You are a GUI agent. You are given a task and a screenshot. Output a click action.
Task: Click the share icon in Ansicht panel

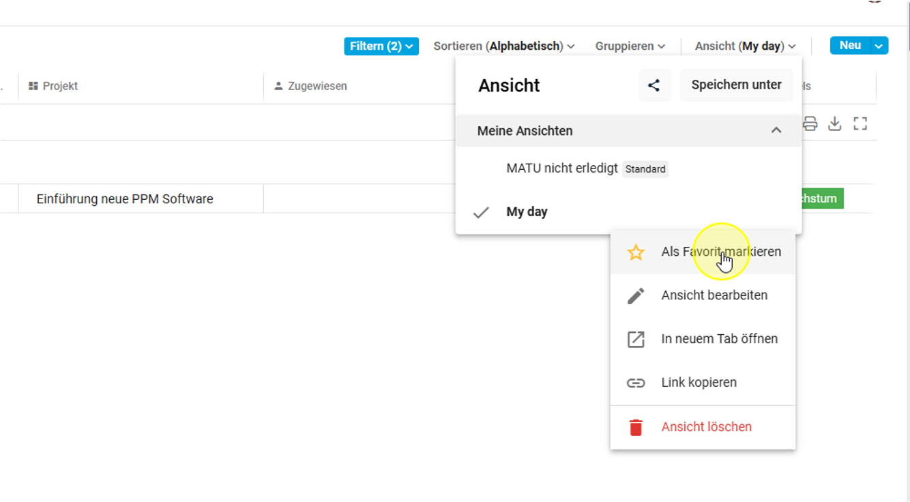[x=654, y=85]
